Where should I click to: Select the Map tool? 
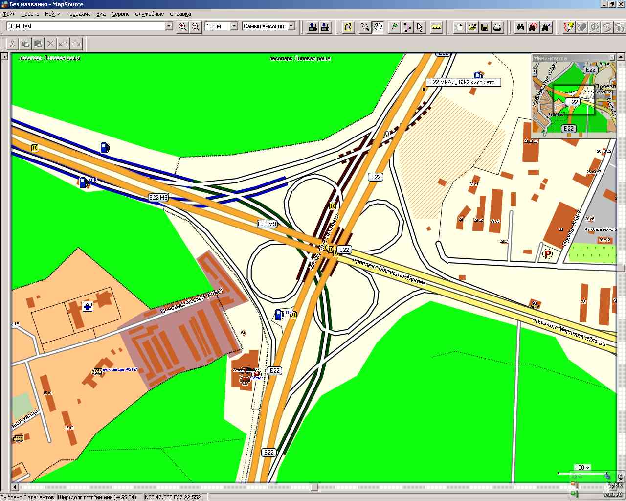(348, 27)
